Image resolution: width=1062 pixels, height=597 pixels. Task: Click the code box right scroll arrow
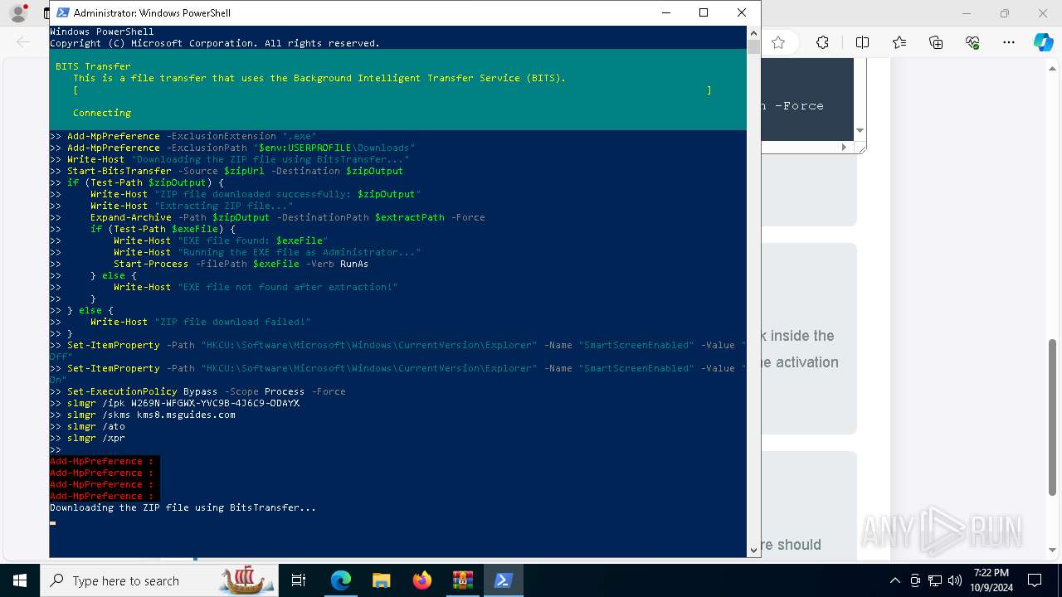pyautogui.click(x=844, y=147)
